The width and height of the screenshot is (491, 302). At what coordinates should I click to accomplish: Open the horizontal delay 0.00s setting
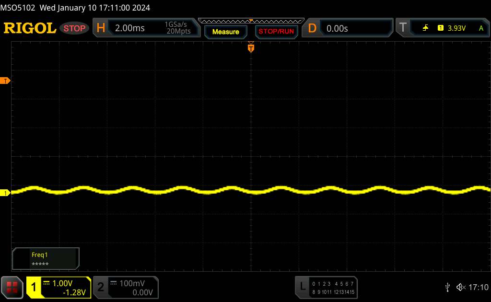(337, 28)
